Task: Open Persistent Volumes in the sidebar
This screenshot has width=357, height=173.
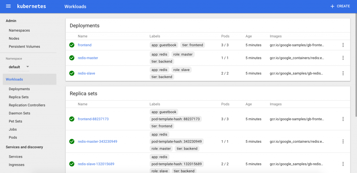Action: coord(24,46)
